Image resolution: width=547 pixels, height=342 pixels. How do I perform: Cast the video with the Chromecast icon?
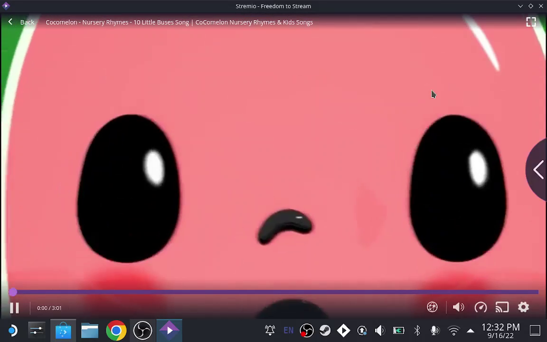click(x=502, y=307)
